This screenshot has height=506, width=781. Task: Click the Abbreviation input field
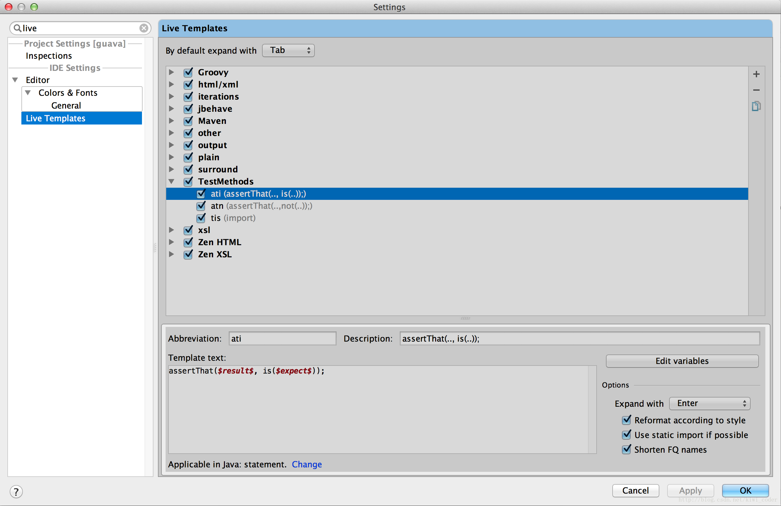(x=282, y=338)
